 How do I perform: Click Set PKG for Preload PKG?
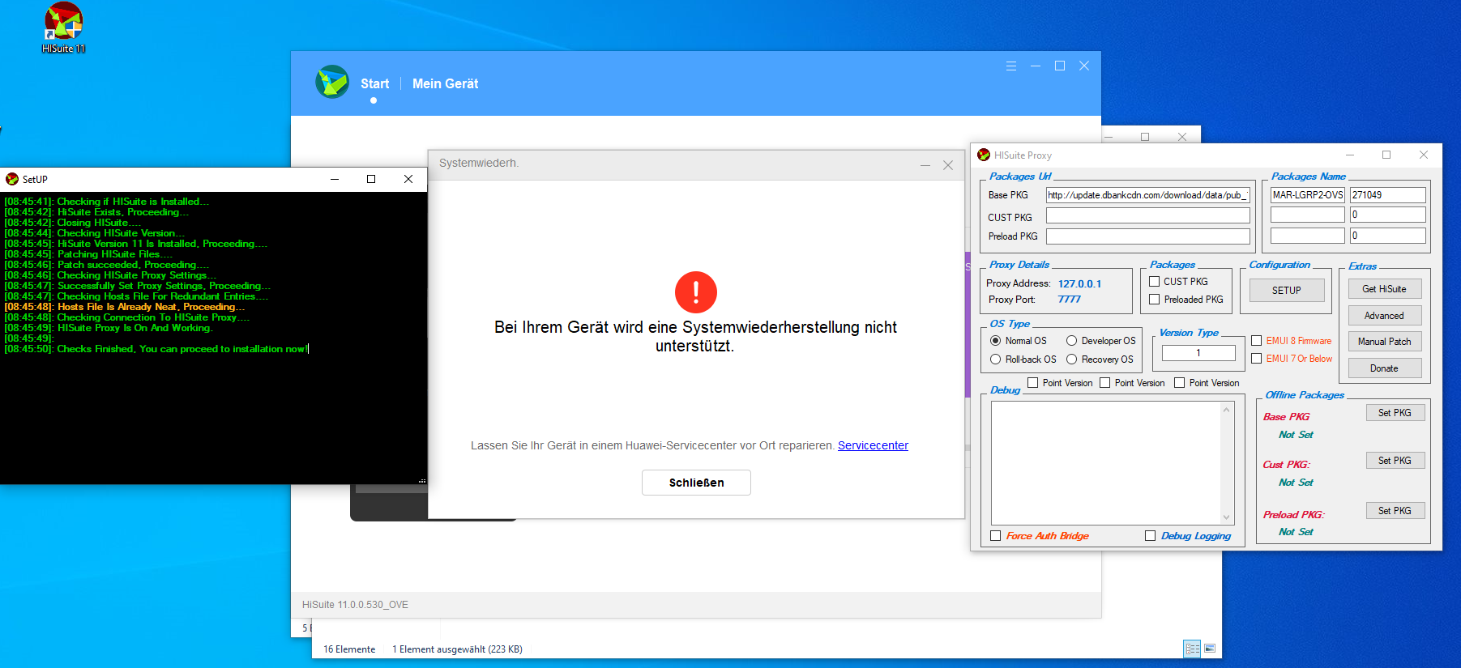pos(1395,511)
